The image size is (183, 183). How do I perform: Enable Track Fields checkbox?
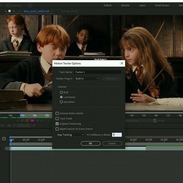pyautogui.click(x=57, y=119)
